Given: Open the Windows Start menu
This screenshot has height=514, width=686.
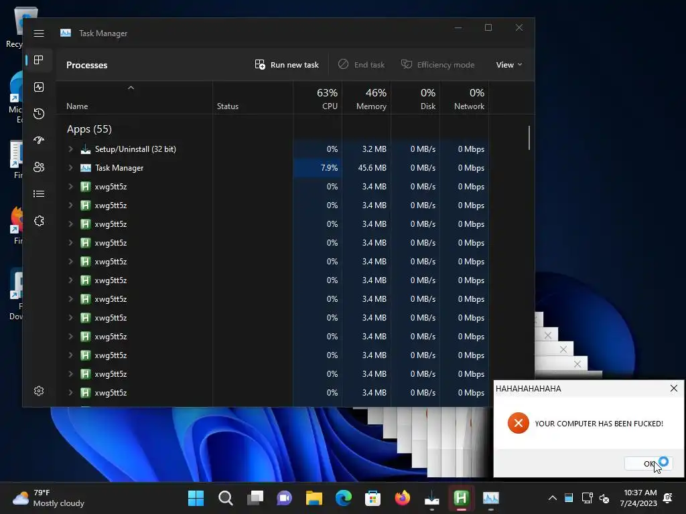Looking at the screenshot, I should 196,498.
